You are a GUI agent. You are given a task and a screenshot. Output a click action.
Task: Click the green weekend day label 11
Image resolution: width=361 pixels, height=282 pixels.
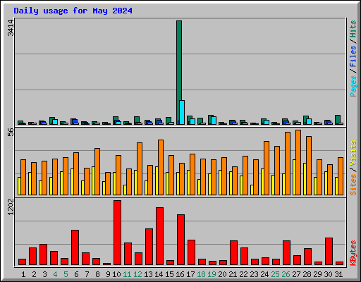(x=127, y=274)
